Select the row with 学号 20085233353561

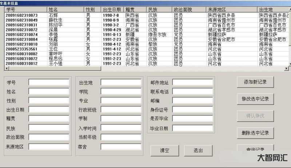coord(22,49)
